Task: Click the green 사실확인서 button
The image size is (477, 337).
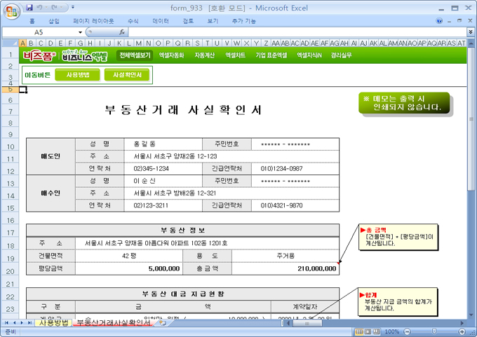Action: pyautogui.click(x=127, y=74)
